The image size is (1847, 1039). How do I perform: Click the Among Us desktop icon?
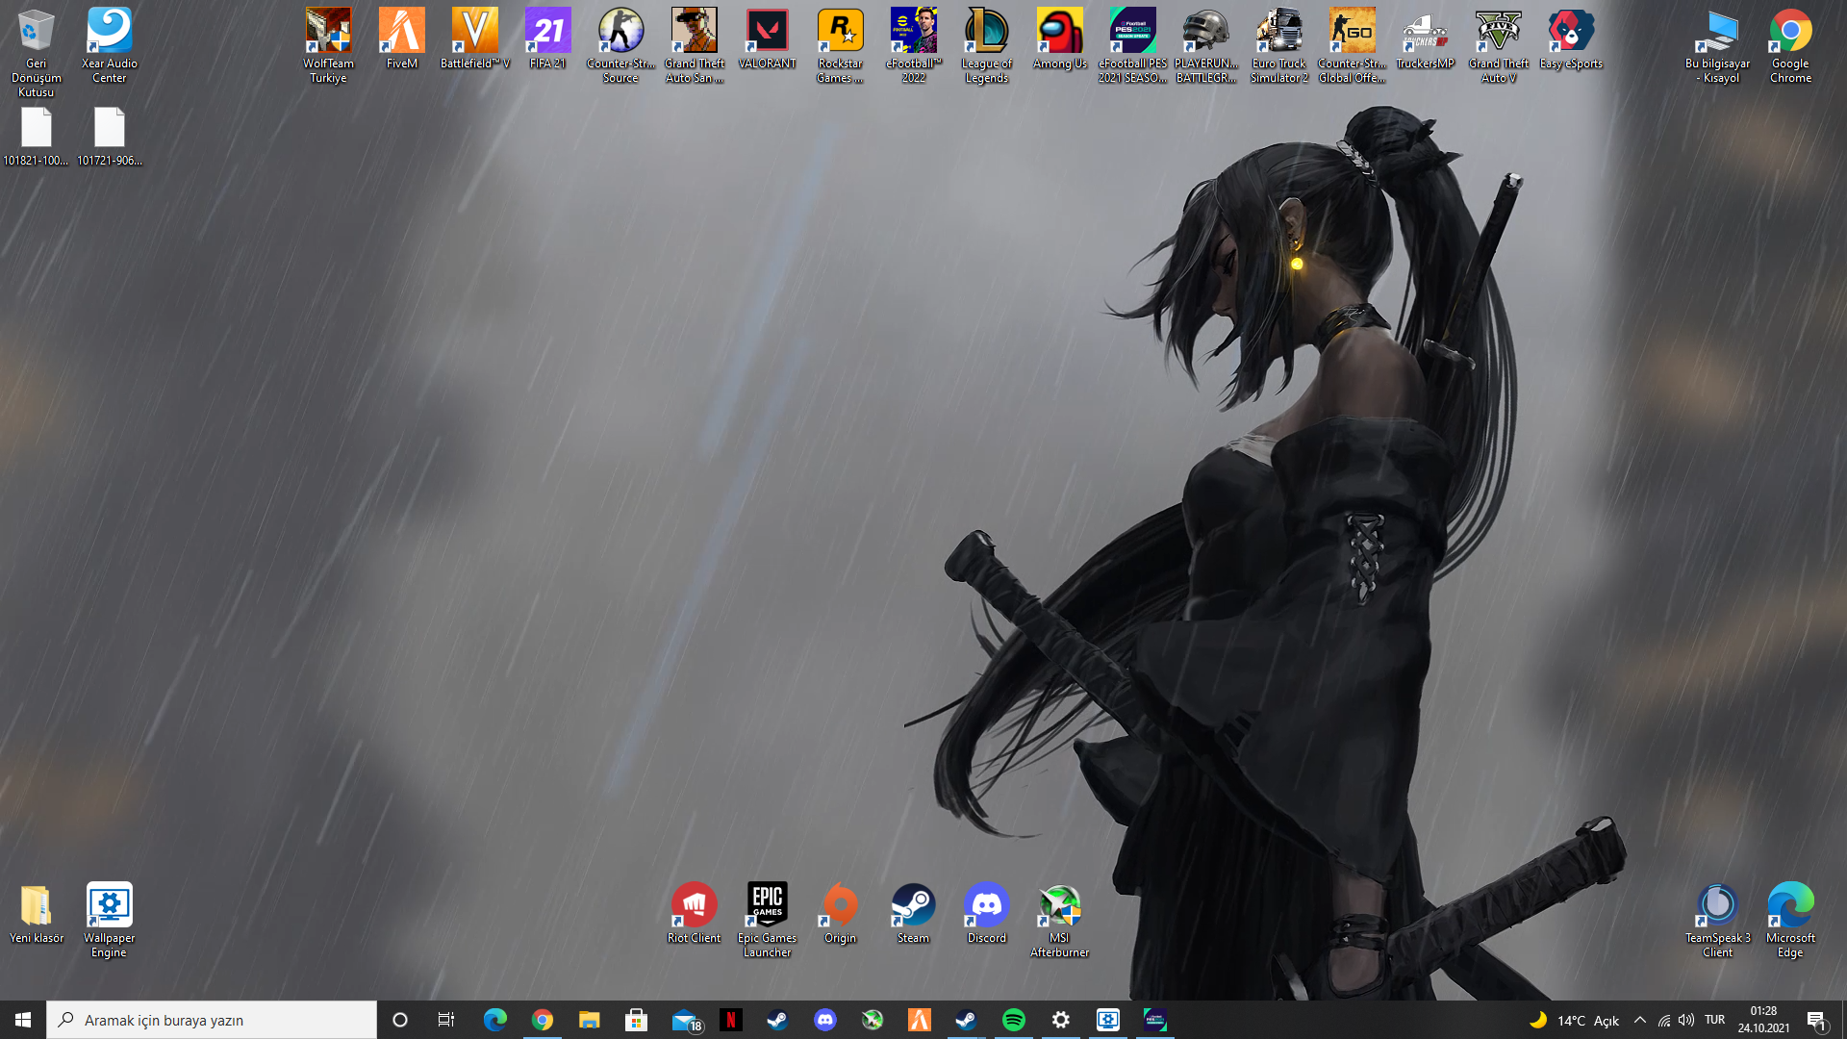tap(1060, 38)
